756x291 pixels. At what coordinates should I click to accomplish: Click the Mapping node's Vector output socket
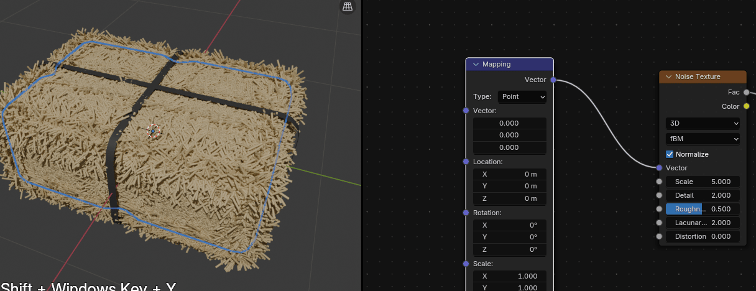click(x=553, y=80)
